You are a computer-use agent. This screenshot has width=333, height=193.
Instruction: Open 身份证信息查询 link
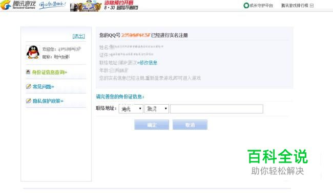pos(50,72)
